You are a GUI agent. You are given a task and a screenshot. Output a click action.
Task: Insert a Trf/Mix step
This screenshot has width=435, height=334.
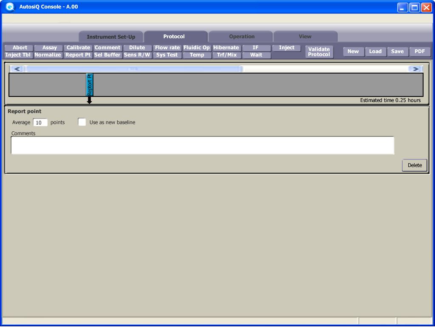point(227,55)
